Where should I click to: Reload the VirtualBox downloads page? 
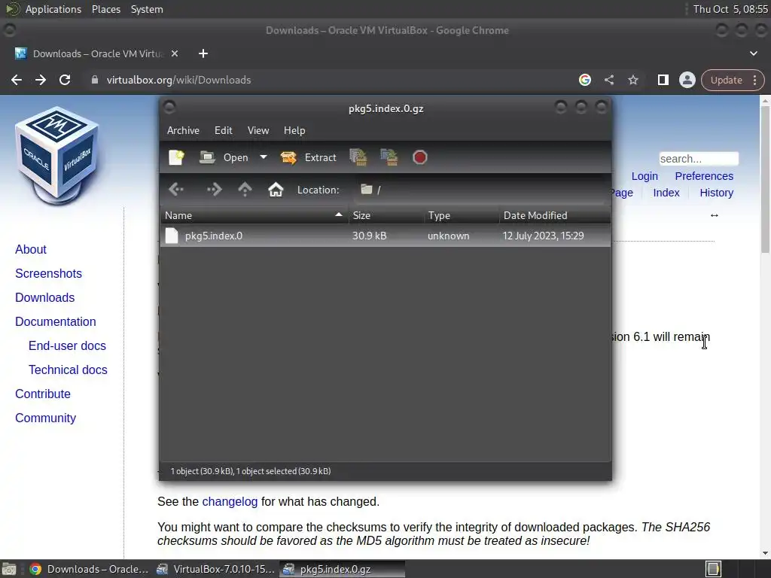tap(65, 80)
